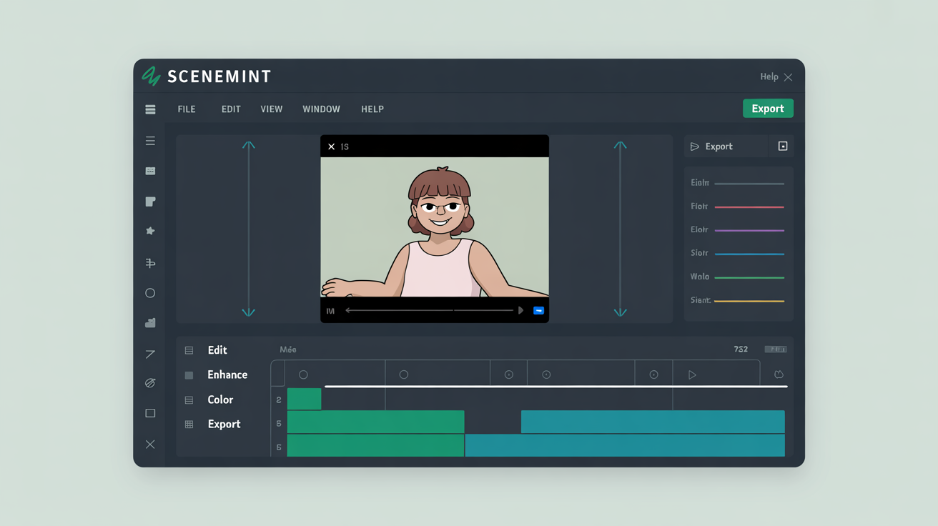Select the align sidebar tool
The image size is (938, 526).
(150, 263)
